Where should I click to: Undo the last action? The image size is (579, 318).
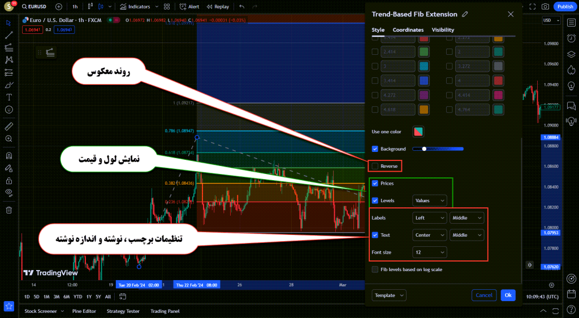tap(242, 7)
